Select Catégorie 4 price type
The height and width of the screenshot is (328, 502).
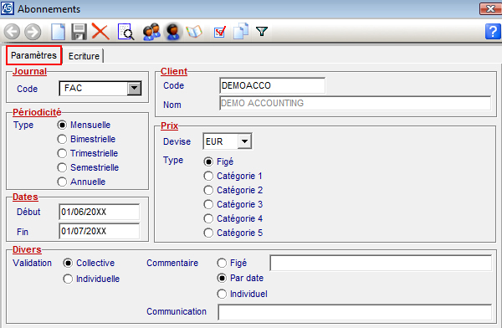coord(233,218)
